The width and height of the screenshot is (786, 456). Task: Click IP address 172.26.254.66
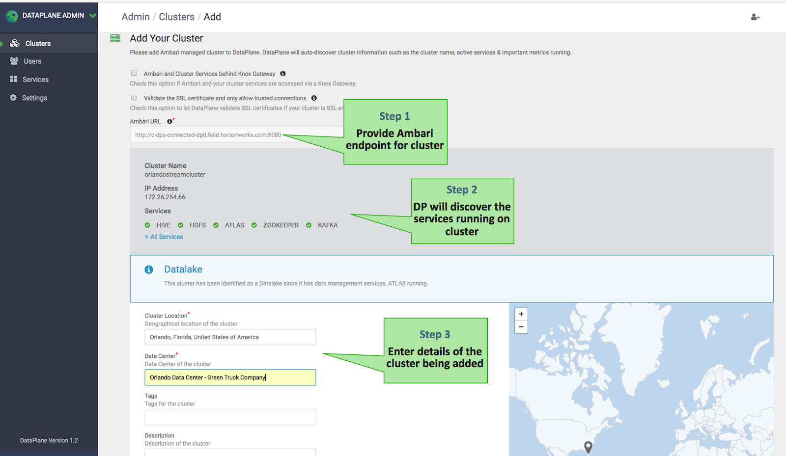[x=165, y=197]
